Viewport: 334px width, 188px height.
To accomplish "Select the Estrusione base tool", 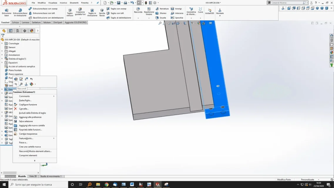I will tap(6, 13).
